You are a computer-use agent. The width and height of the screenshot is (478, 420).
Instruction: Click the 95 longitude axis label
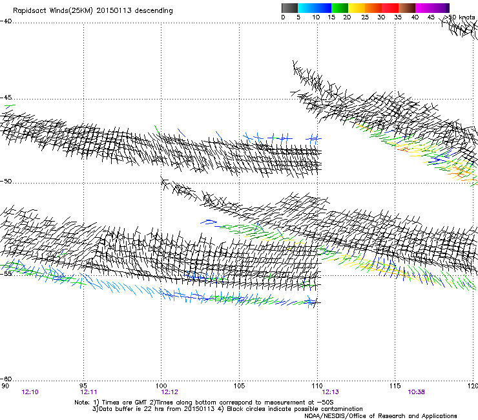pos(83,386)
